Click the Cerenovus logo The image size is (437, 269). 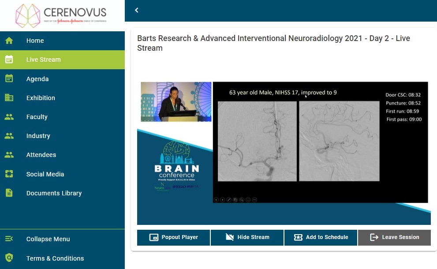(x=61, y=15)
